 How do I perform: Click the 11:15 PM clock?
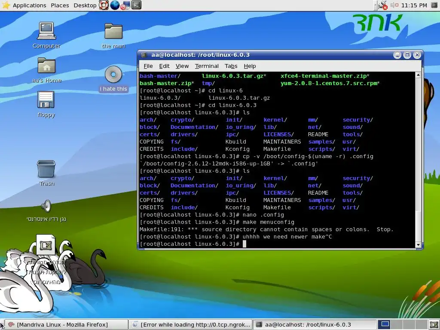414,5
